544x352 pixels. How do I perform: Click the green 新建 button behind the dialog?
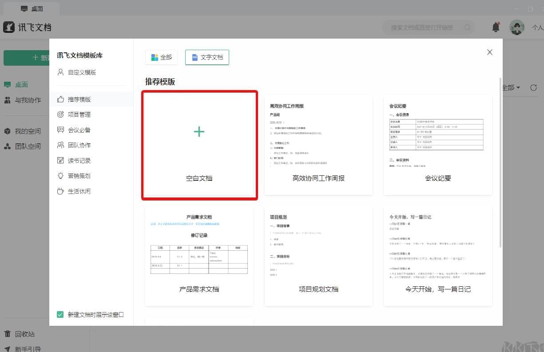(27, 58)
